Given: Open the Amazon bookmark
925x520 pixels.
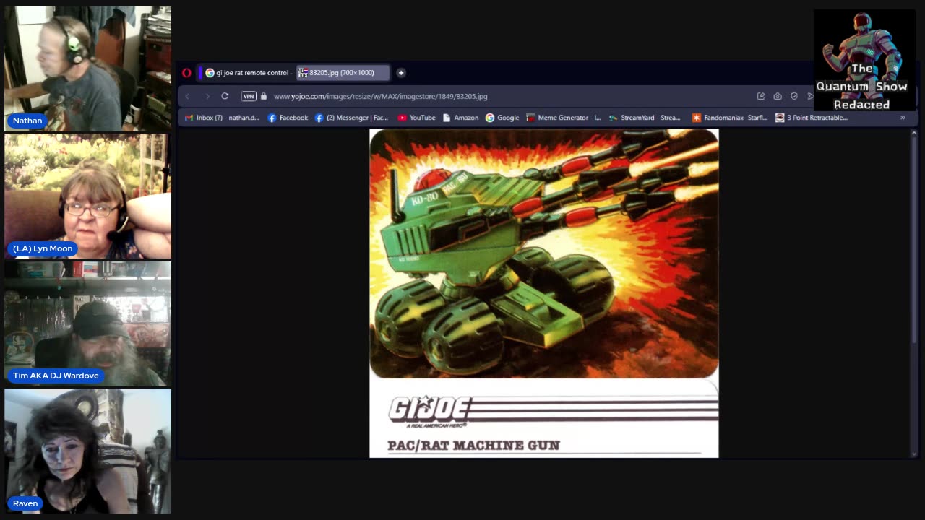Looking at the screenshot, I should [460, 118].
